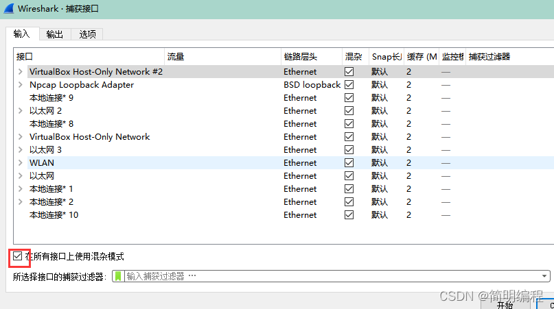Expand the 以太网 2 interface row
This screenshot has height=309, width=554.
point(21,111)
